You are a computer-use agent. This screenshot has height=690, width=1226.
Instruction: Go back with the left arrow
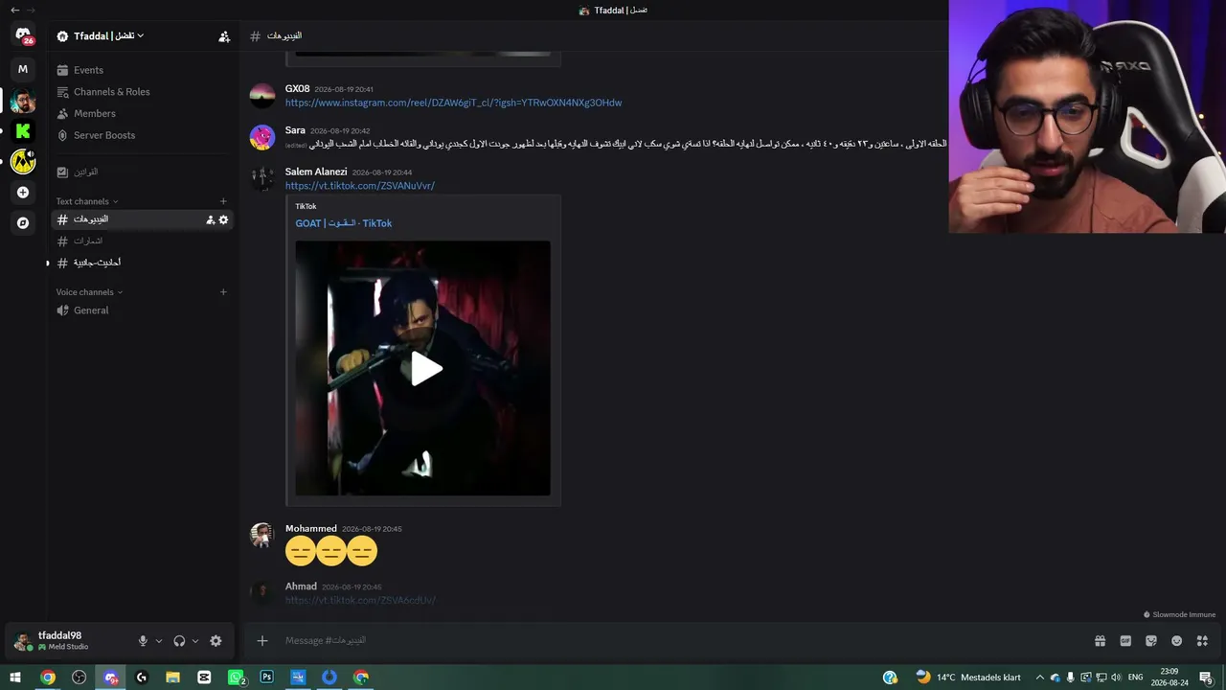[x=14, y=10]
